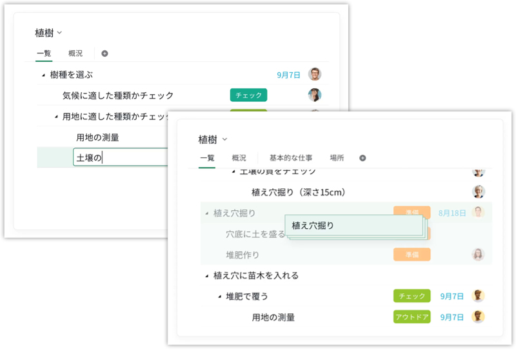Open assignee avatar on 植え穴掘り 8月18日 row
The height and width of the screenshot is (350, 516).
[x=478, y=212]
